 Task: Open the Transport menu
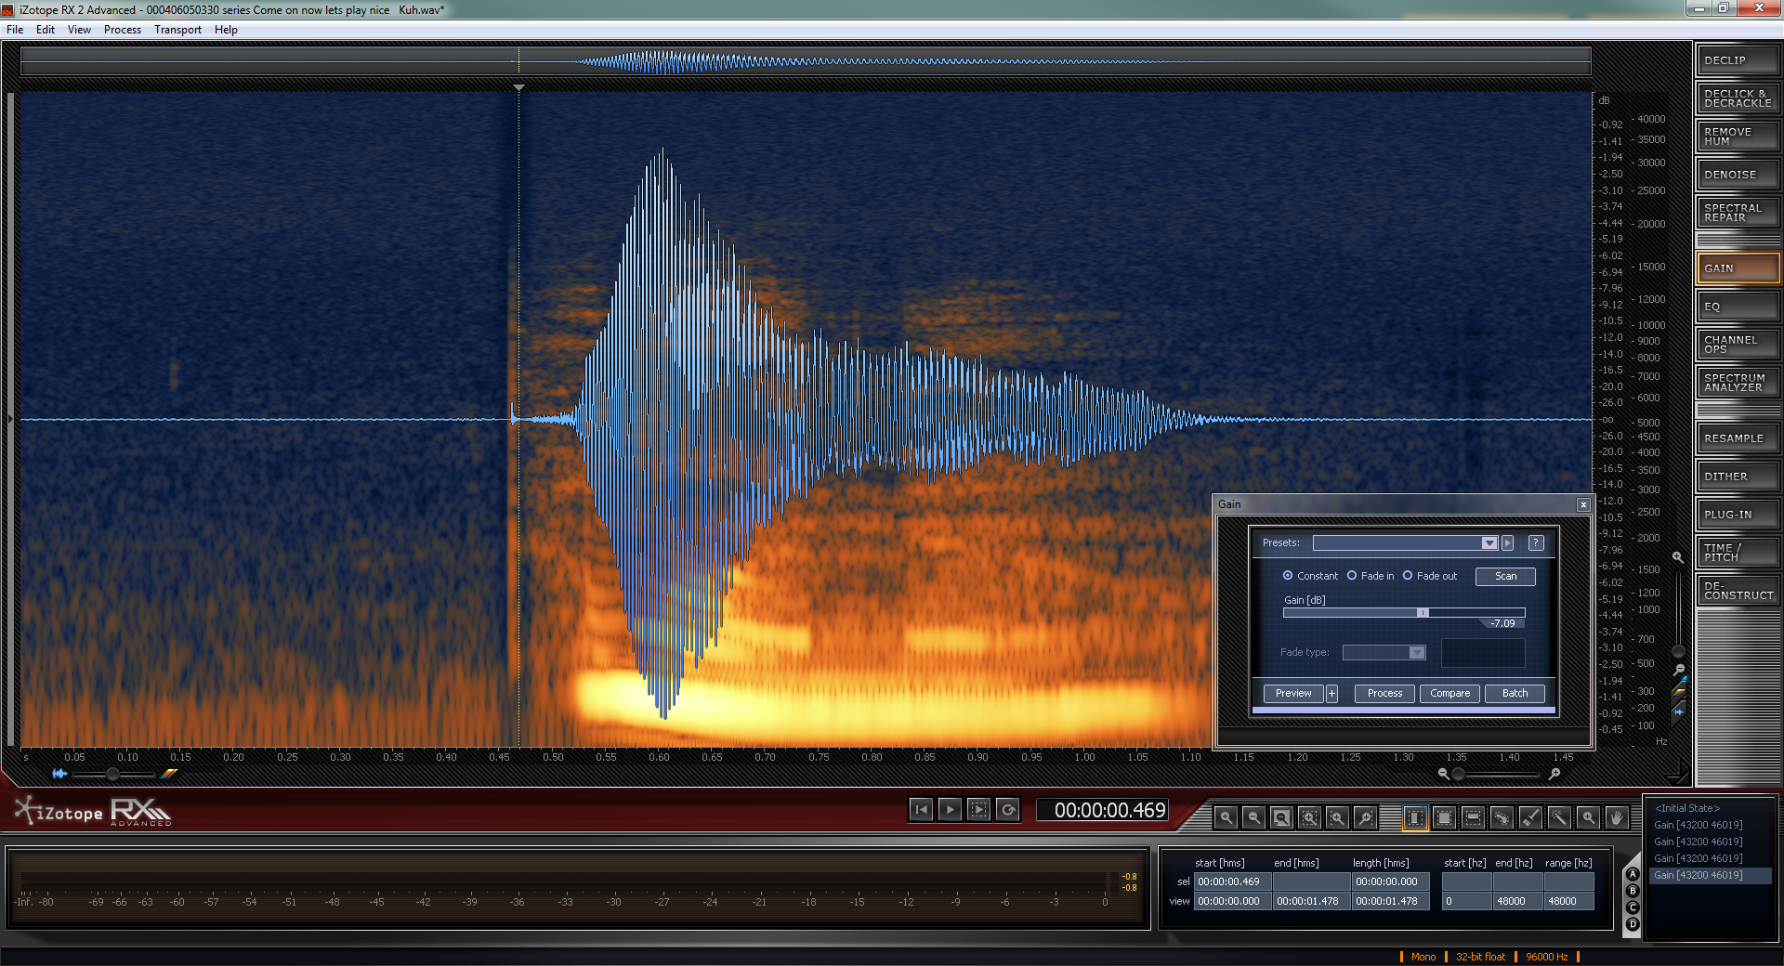[x=177, y=30]
